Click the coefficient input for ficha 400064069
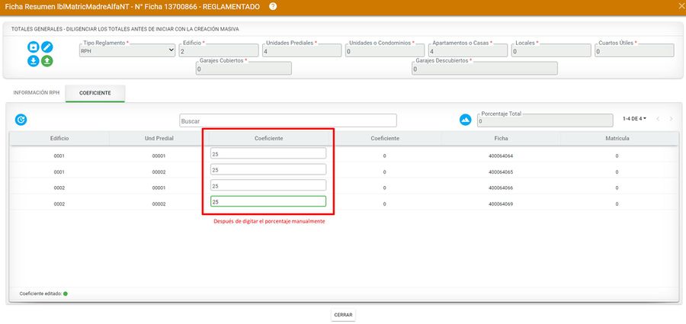This screenshot has height=324, width=686. click(268, 202)
